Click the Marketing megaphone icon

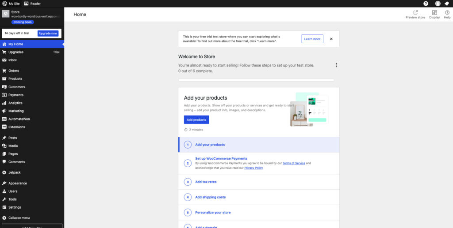pos(4,111)
